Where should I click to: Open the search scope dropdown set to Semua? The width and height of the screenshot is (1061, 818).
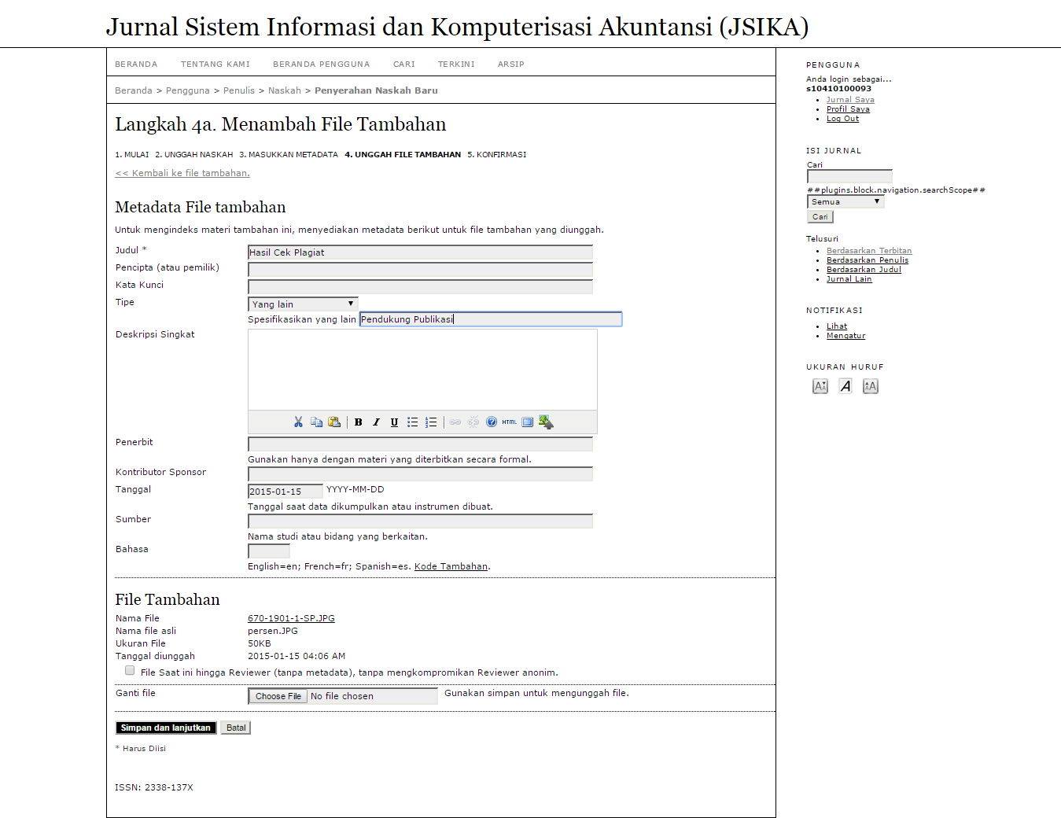[845, 202]
